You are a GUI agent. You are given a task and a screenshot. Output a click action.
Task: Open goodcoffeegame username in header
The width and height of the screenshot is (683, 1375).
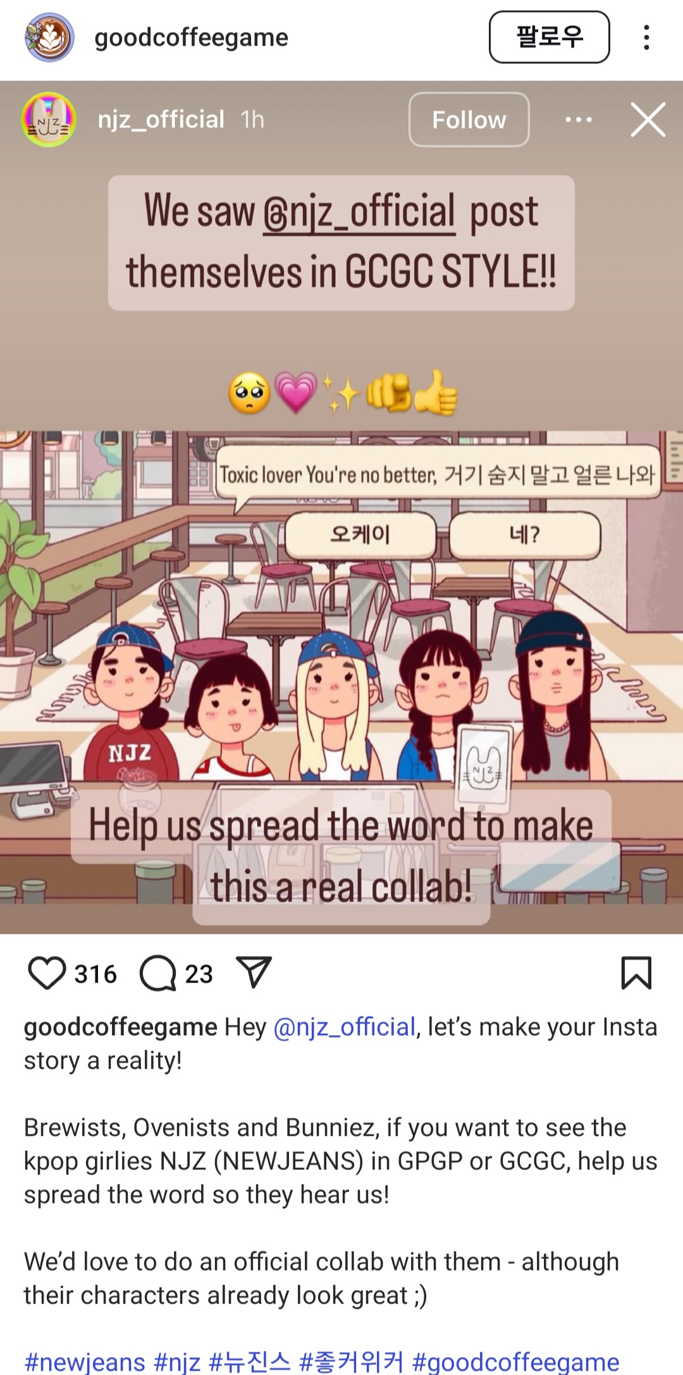pyautogui.click(x=191, y=37)
